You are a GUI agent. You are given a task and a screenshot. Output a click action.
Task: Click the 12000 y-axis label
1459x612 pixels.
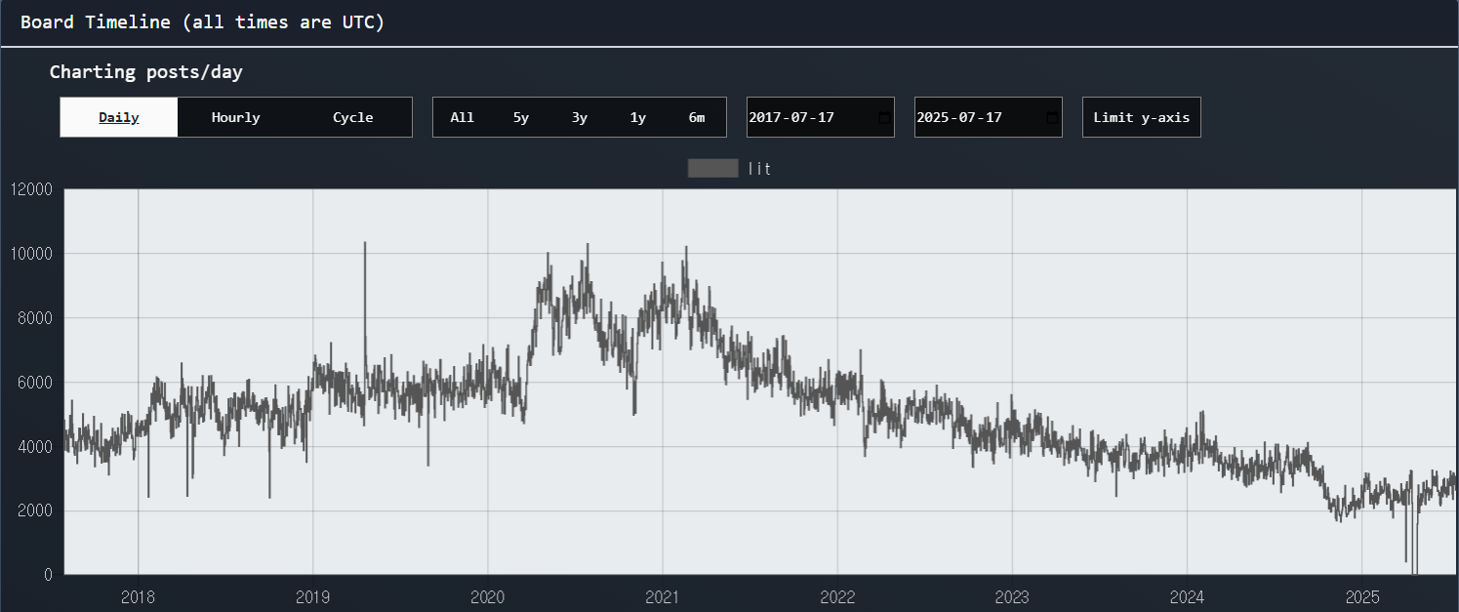coord(31,189)
